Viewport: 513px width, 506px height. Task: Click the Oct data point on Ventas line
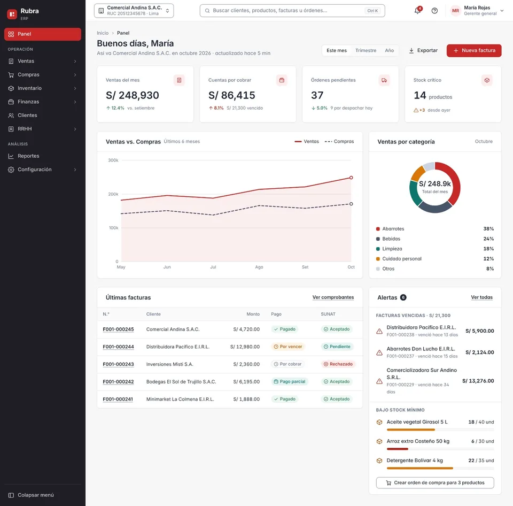[351, 178]
